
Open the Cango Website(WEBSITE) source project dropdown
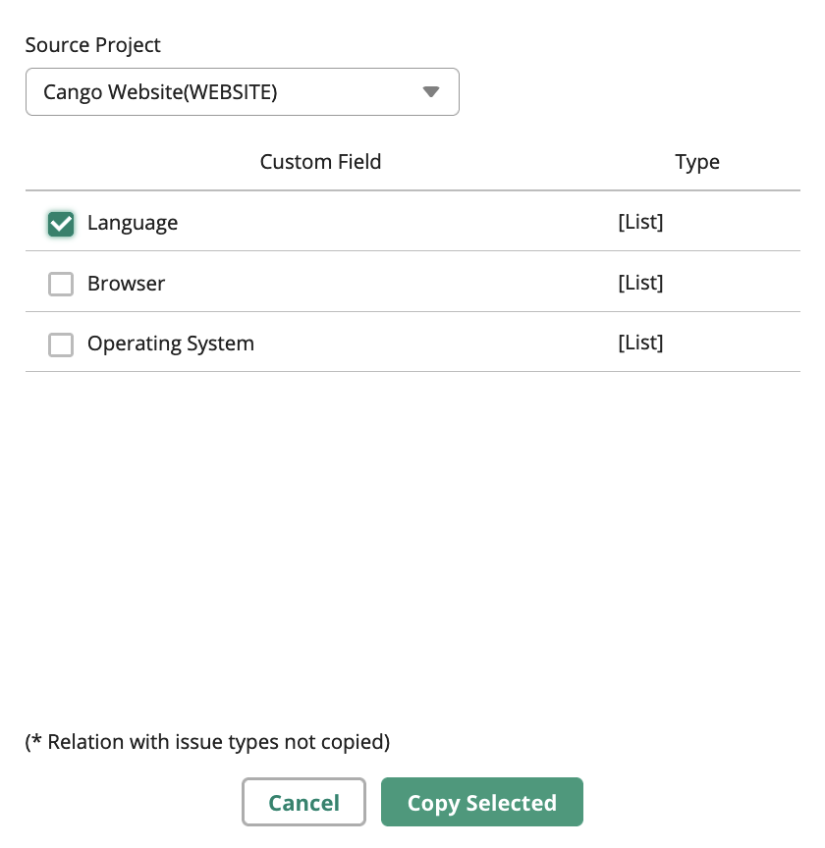[242, 92]
